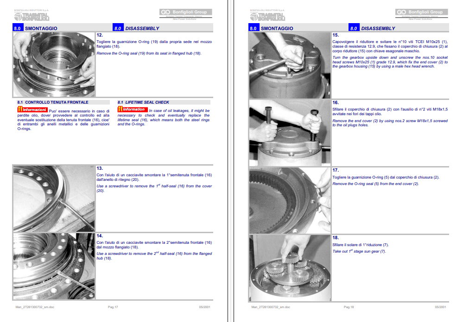Open the step 14 flanged hub photo

pyautogui.click(x=54, y=266)
